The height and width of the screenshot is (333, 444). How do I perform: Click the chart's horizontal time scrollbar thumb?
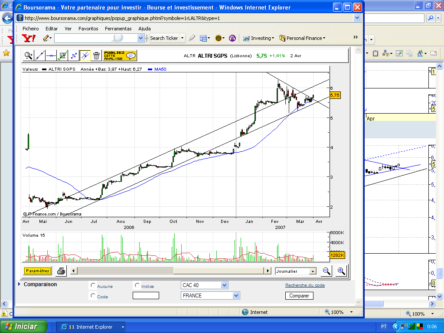point(125,271)
